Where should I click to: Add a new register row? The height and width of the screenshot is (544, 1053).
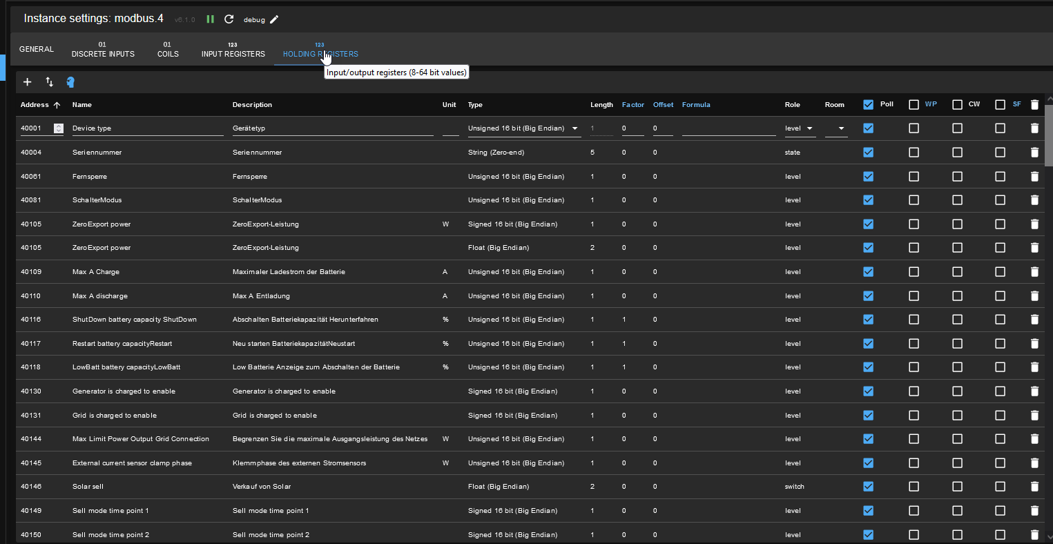point(28,82)
